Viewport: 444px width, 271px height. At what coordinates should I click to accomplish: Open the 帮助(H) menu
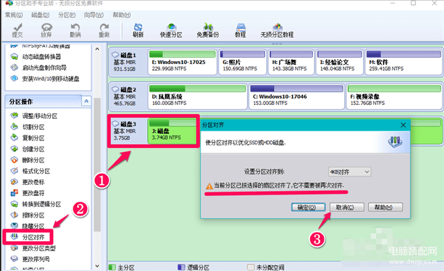click(x=121, y=15)
